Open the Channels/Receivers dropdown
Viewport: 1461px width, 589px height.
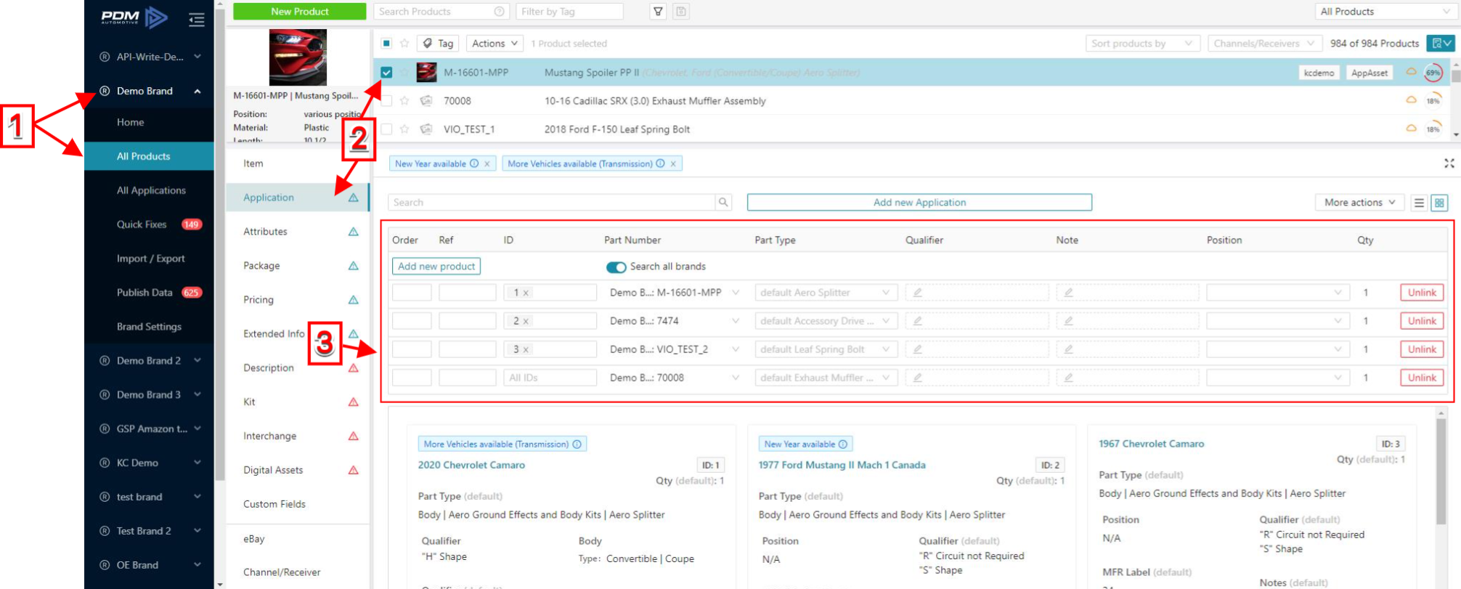click(1264, 44)
